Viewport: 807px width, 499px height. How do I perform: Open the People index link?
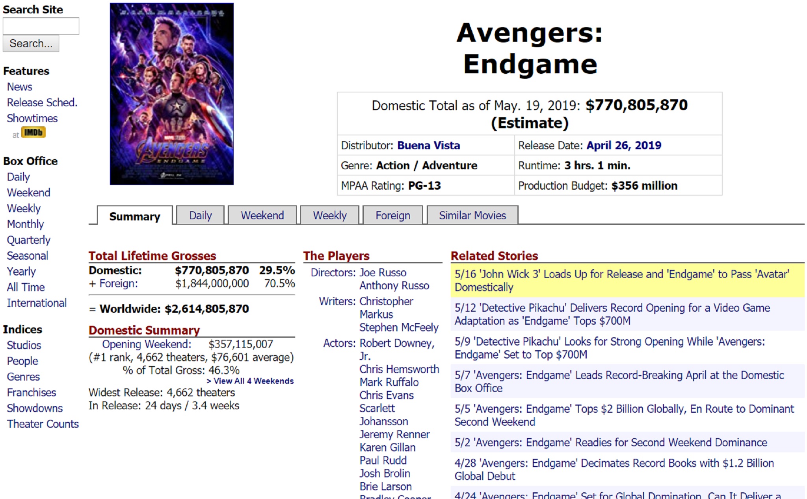coord(22,361)
